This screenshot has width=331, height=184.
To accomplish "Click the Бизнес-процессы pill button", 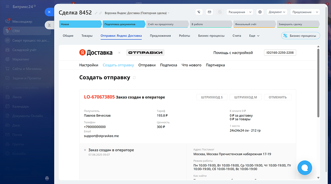I will (x=300, y=36).
